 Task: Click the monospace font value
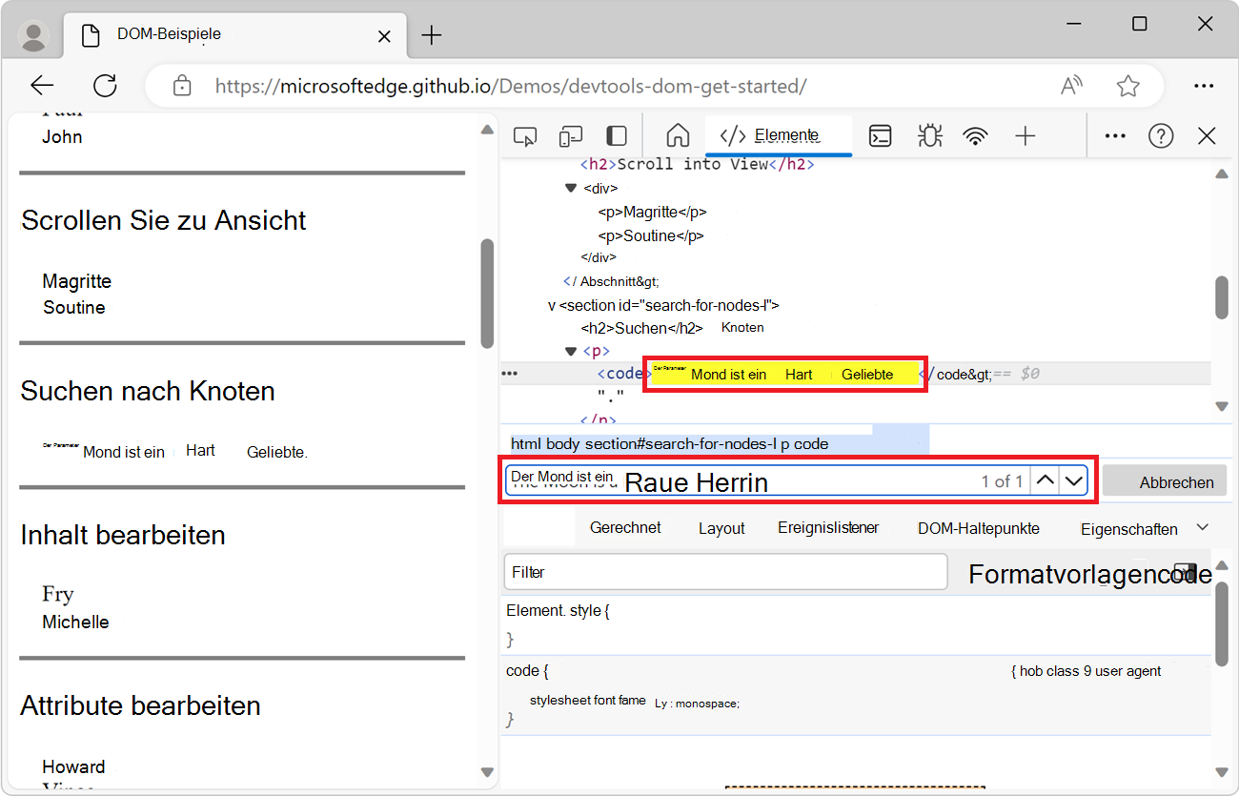706,703
